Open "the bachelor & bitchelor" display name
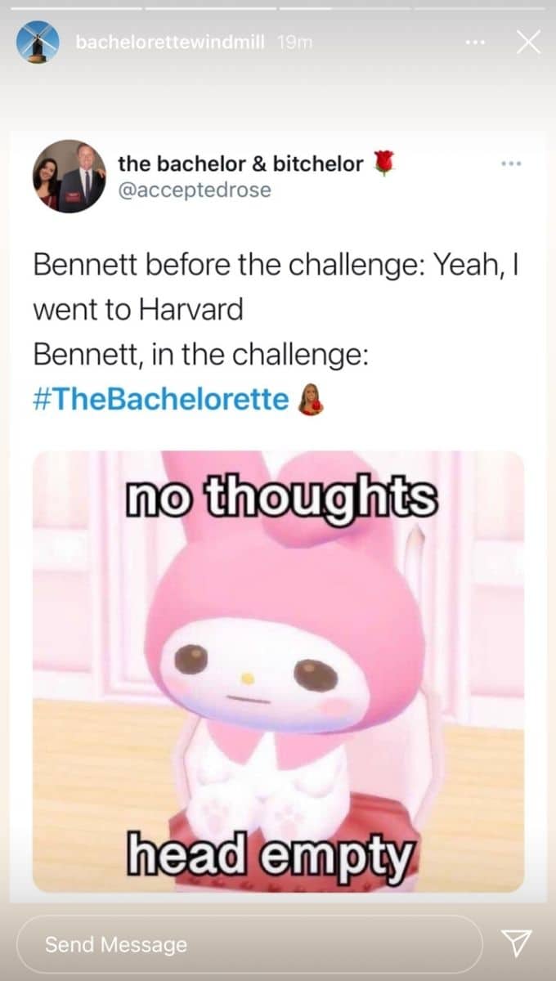Image resolution: width=556 pixels, height=981 pixels. tap(241, 163)
